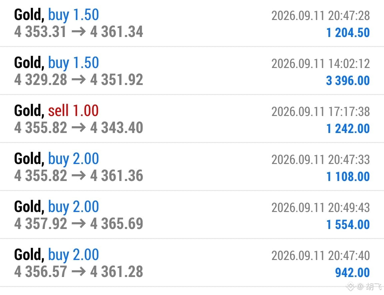Image resolution: width=384 pixels, height=295 pixels.
Task: Tap the timestamp 2026.09.11 20:47:33
Action: click(321, 160)
